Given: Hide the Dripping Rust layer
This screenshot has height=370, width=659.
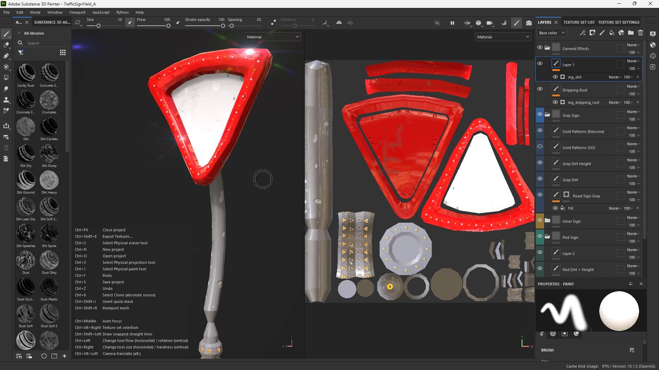Looking at the screenshot, I should click(x=540, y=89).
